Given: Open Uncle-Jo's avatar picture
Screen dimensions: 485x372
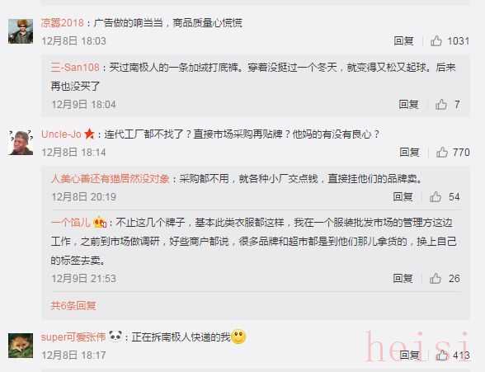Looking at the screenshot, I should tap(21, 143).
